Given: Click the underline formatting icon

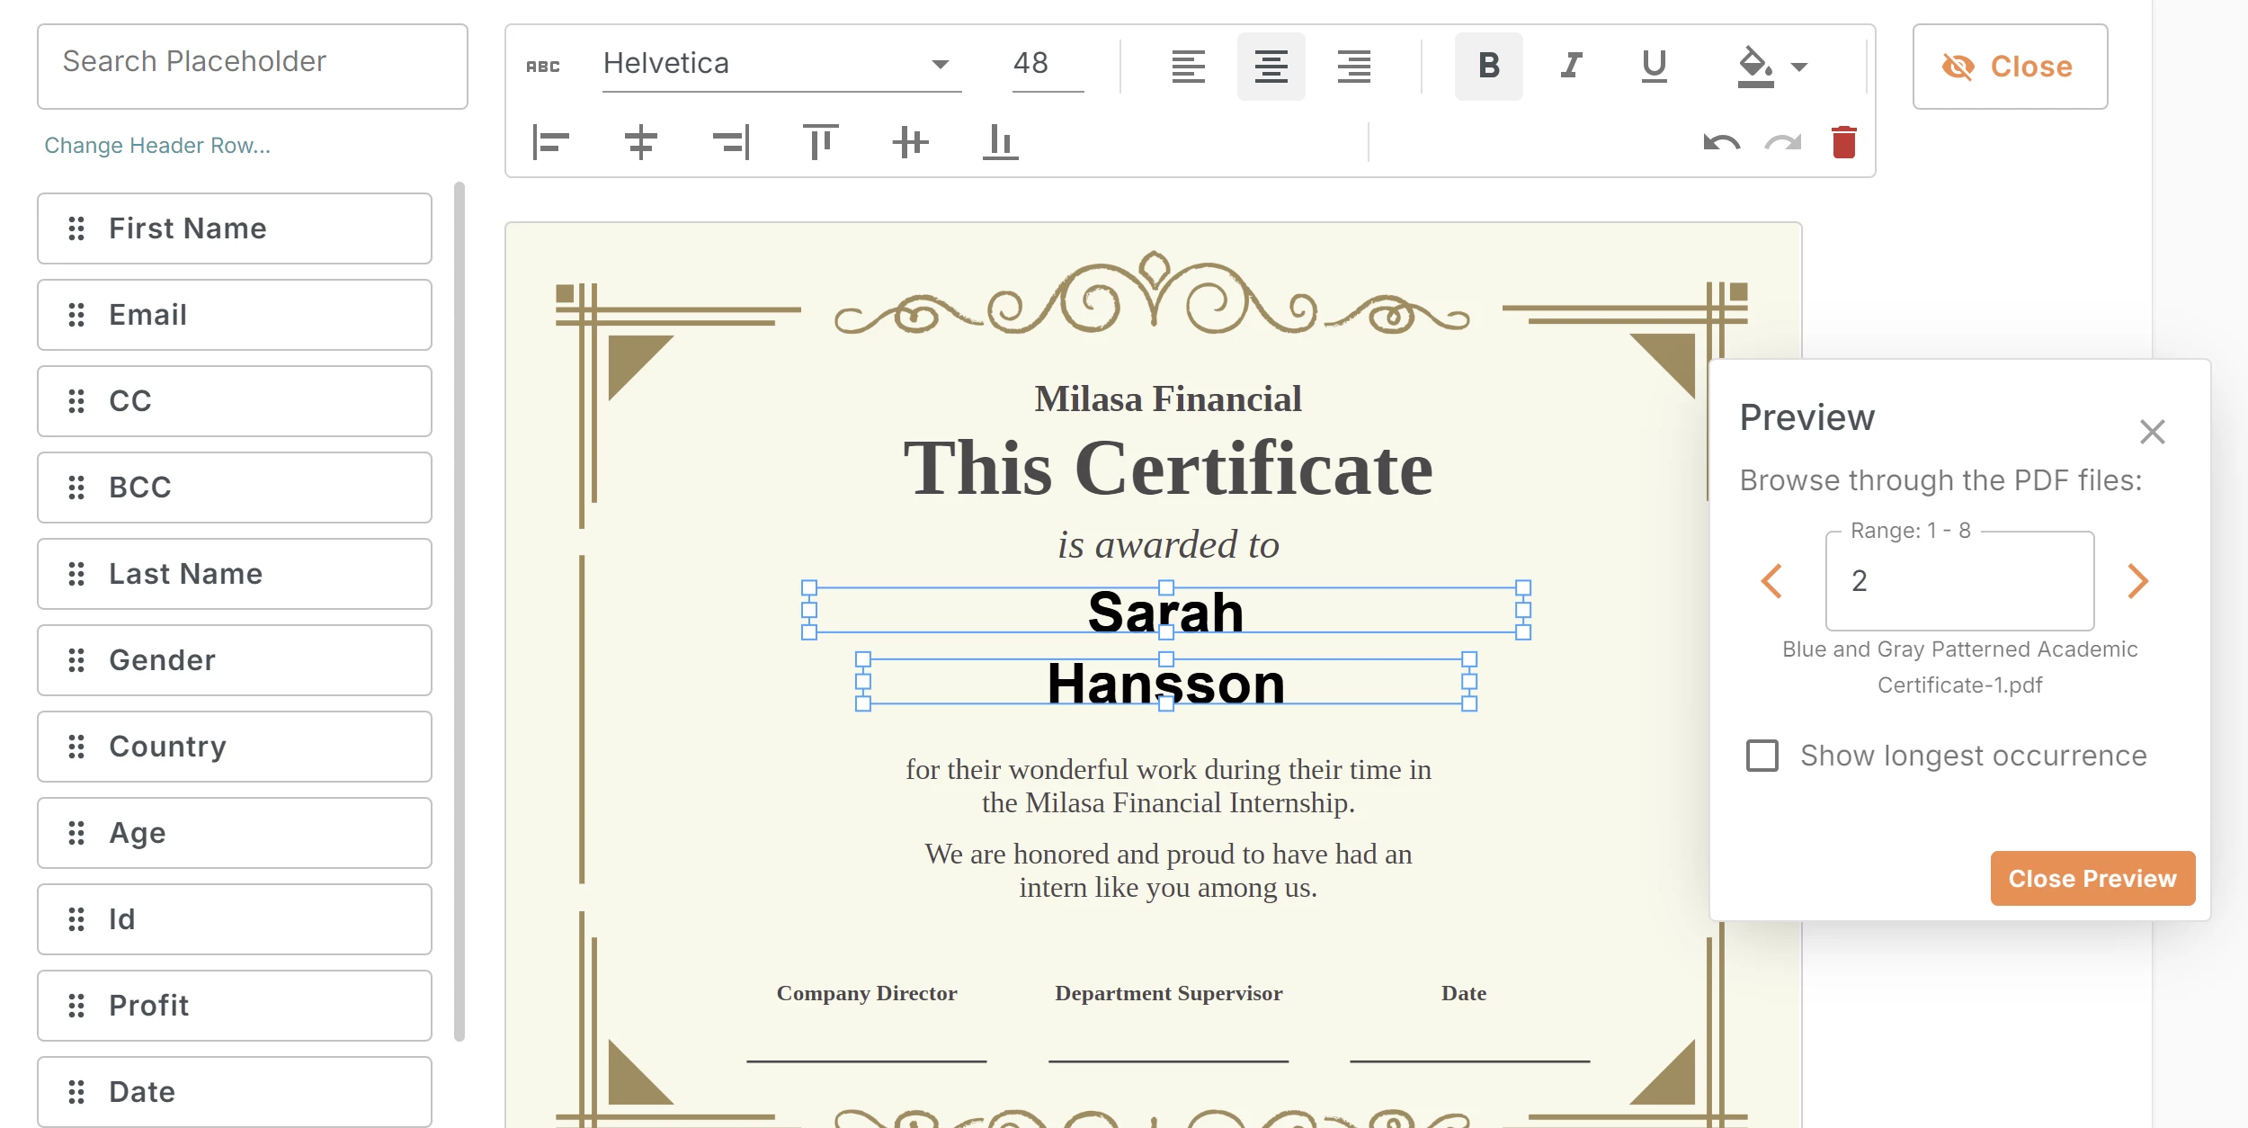Looking at the screenshot, I should point(1654,66).
